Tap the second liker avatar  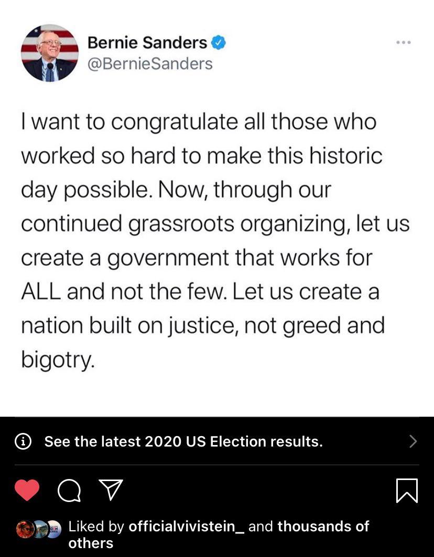39,529
